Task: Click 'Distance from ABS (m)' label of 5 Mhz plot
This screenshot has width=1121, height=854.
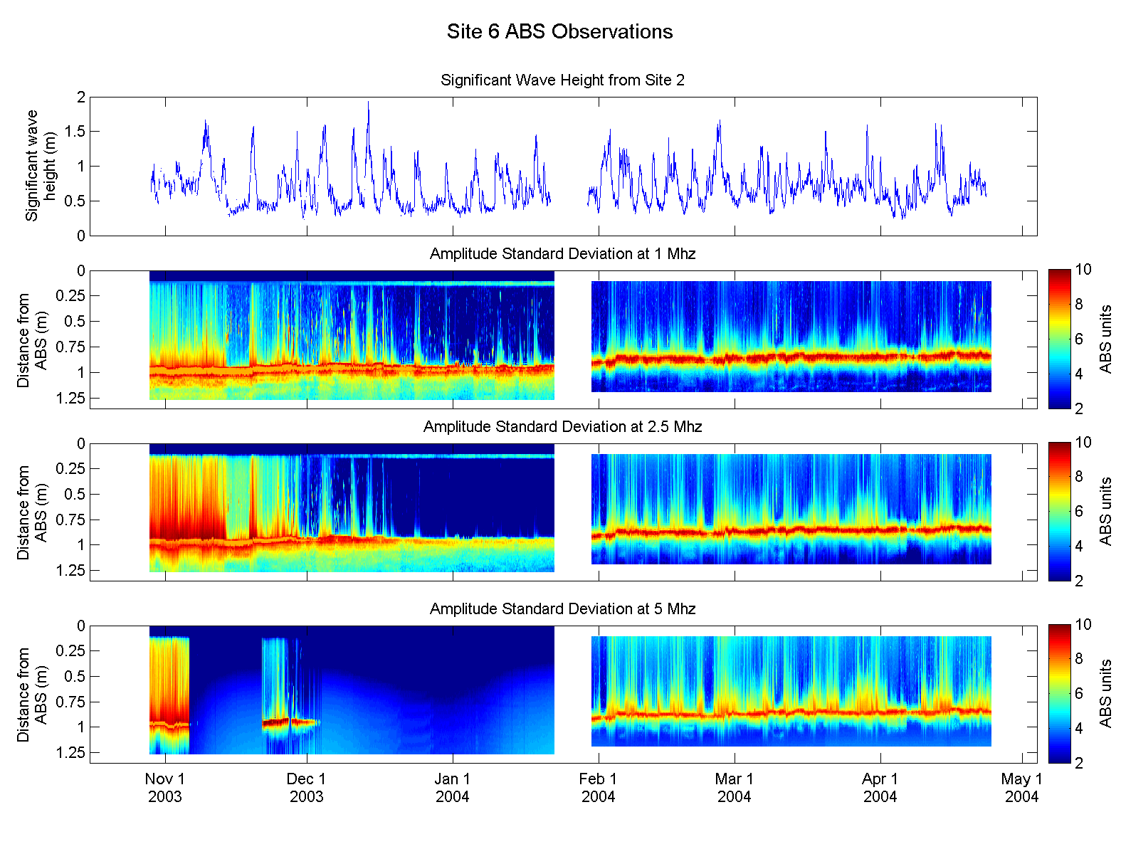Action: (x=32, y=694)
